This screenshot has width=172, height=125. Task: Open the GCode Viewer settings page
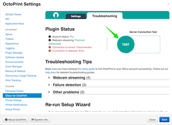pyautogui.click(x=13, y=14)
